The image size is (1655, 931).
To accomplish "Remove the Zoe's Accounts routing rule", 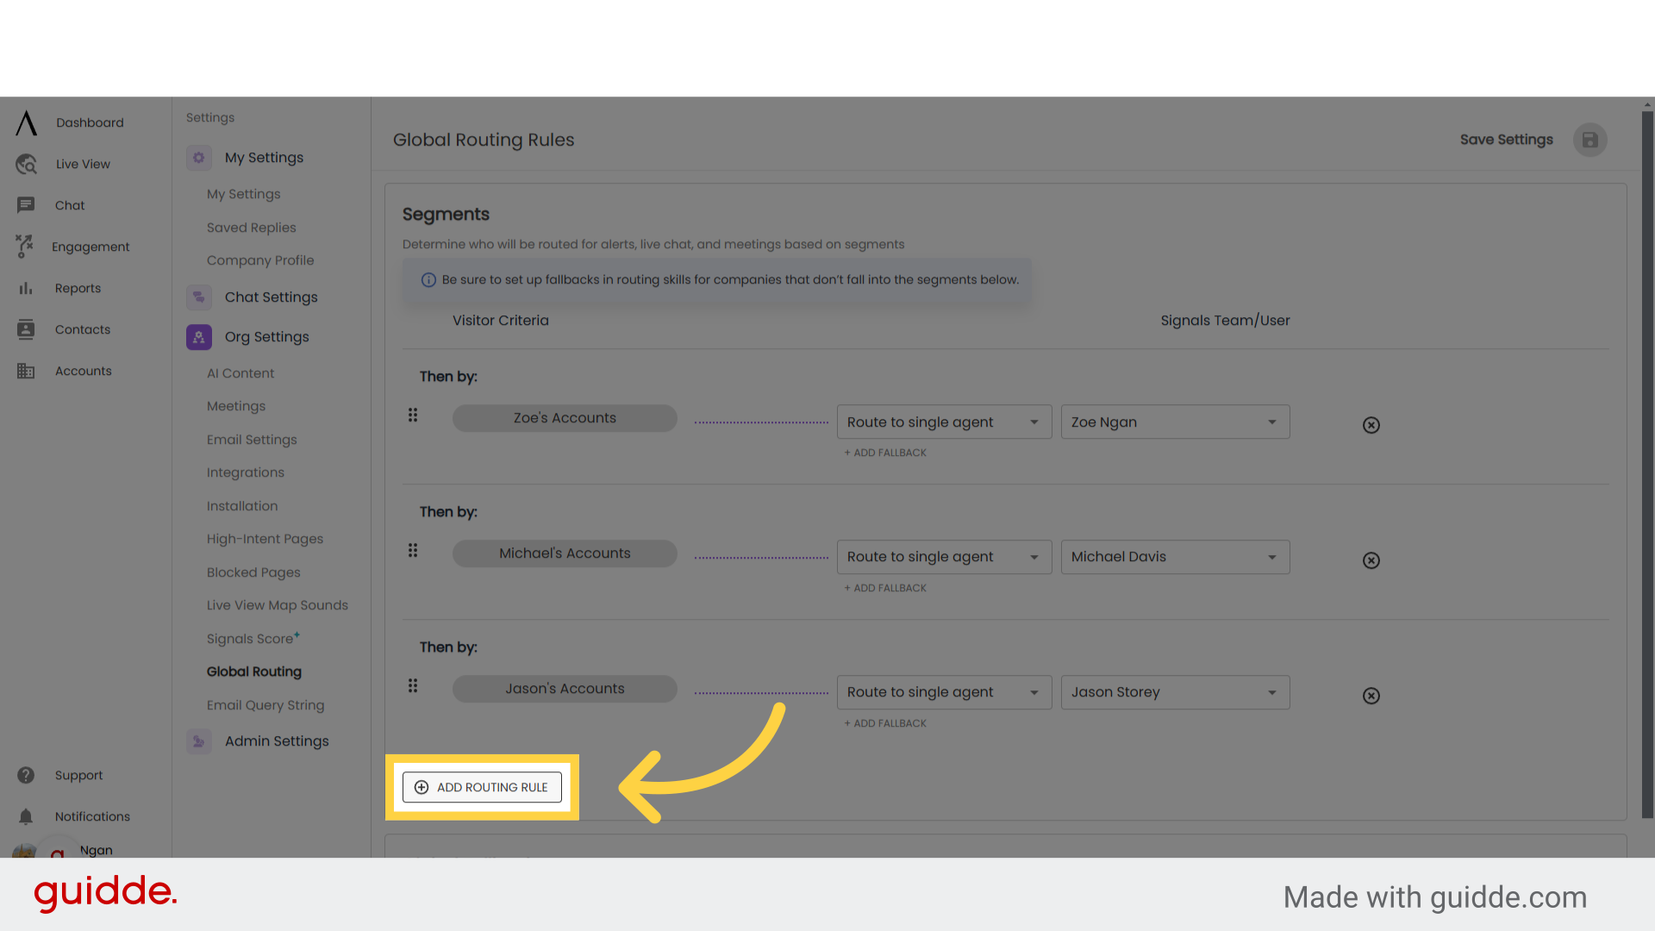I will click(1371, 425).
